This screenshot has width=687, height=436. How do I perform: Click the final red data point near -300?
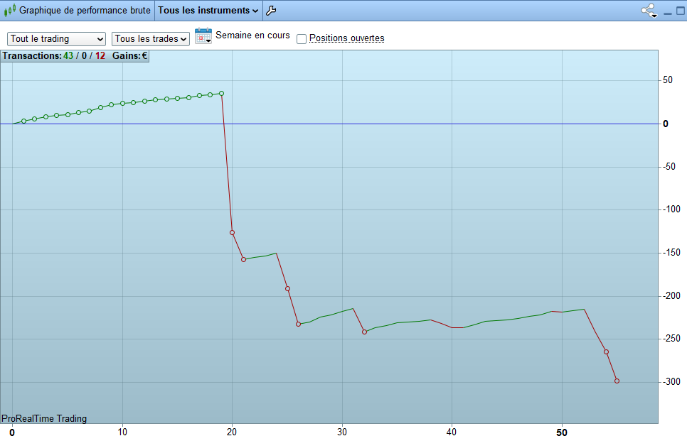coord(617,381)
